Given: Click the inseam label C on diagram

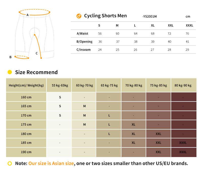Looking at the screenshot, I should click(x=37, y=53).
